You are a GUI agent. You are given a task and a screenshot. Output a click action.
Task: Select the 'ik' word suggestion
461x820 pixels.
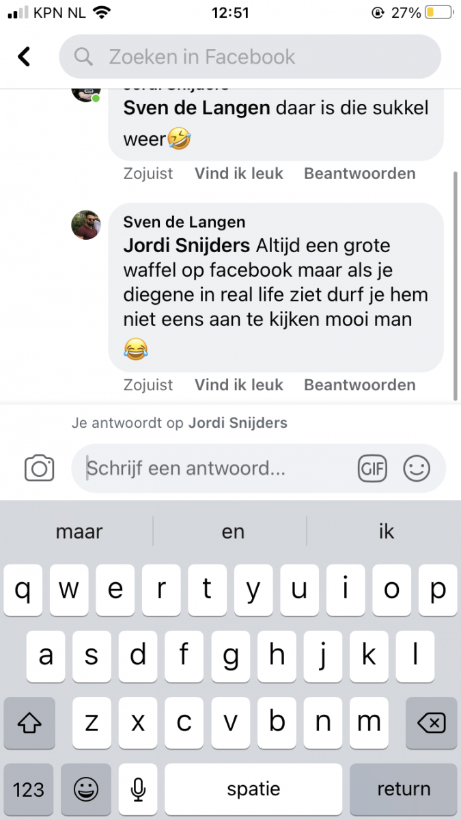pyautogui.click(x=387, y=532)
